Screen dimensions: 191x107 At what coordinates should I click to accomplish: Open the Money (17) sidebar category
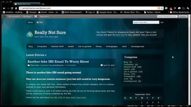(127, 74)
